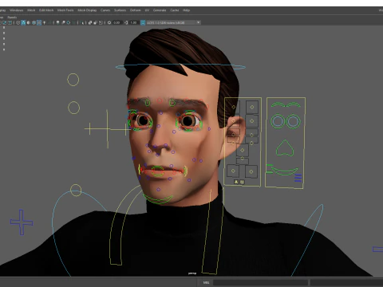The image size is (383, 287).
Task: Select the blue head ring control above the hair
Action: click(180, 67)
